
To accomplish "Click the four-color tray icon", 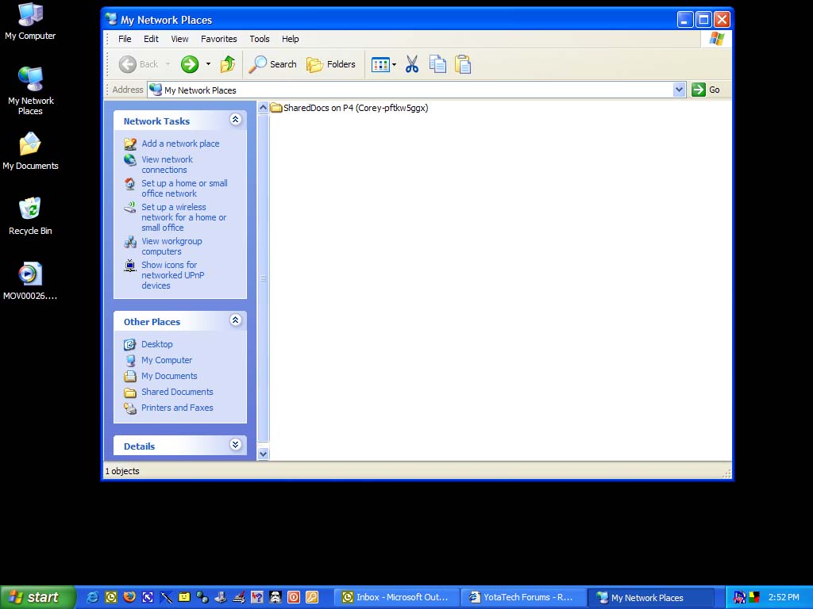I will coord(754,597).
